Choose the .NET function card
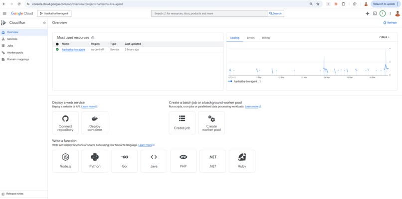The image size is (402, 199). (212, 161)
